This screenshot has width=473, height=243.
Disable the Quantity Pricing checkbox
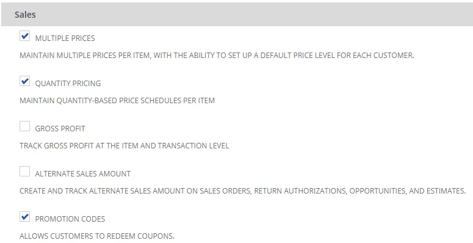[x=25, y=81]
